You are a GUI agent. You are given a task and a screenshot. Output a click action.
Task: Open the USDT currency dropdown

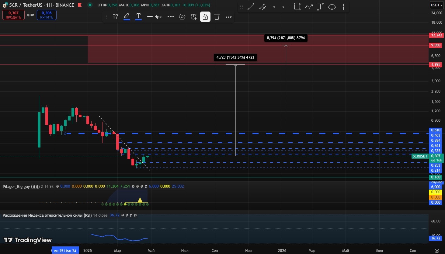[x=436, y=5]
